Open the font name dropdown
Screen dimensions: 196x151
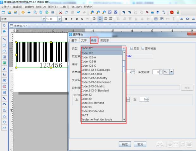click(44, 19)
